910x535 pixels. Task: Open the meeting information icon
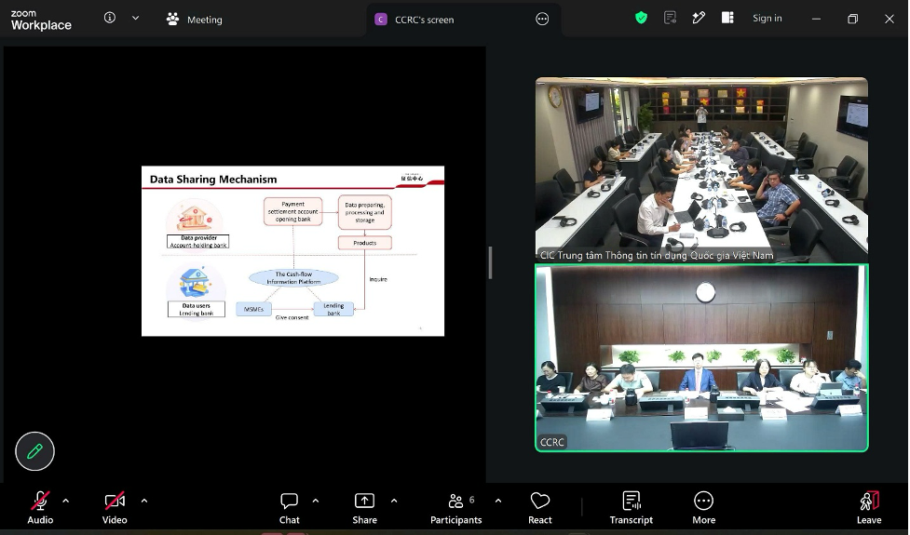[110, 18]
